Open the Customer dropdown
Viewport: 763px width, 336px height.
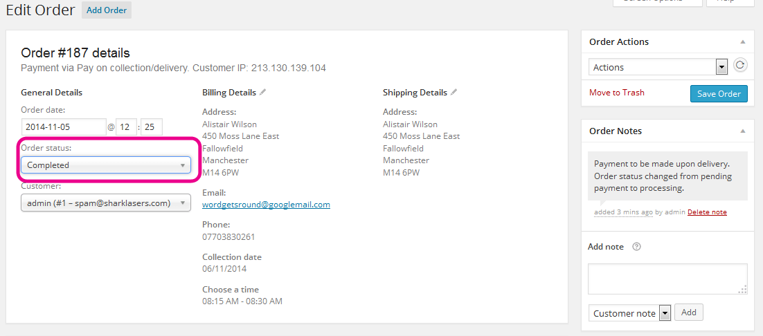106,203
